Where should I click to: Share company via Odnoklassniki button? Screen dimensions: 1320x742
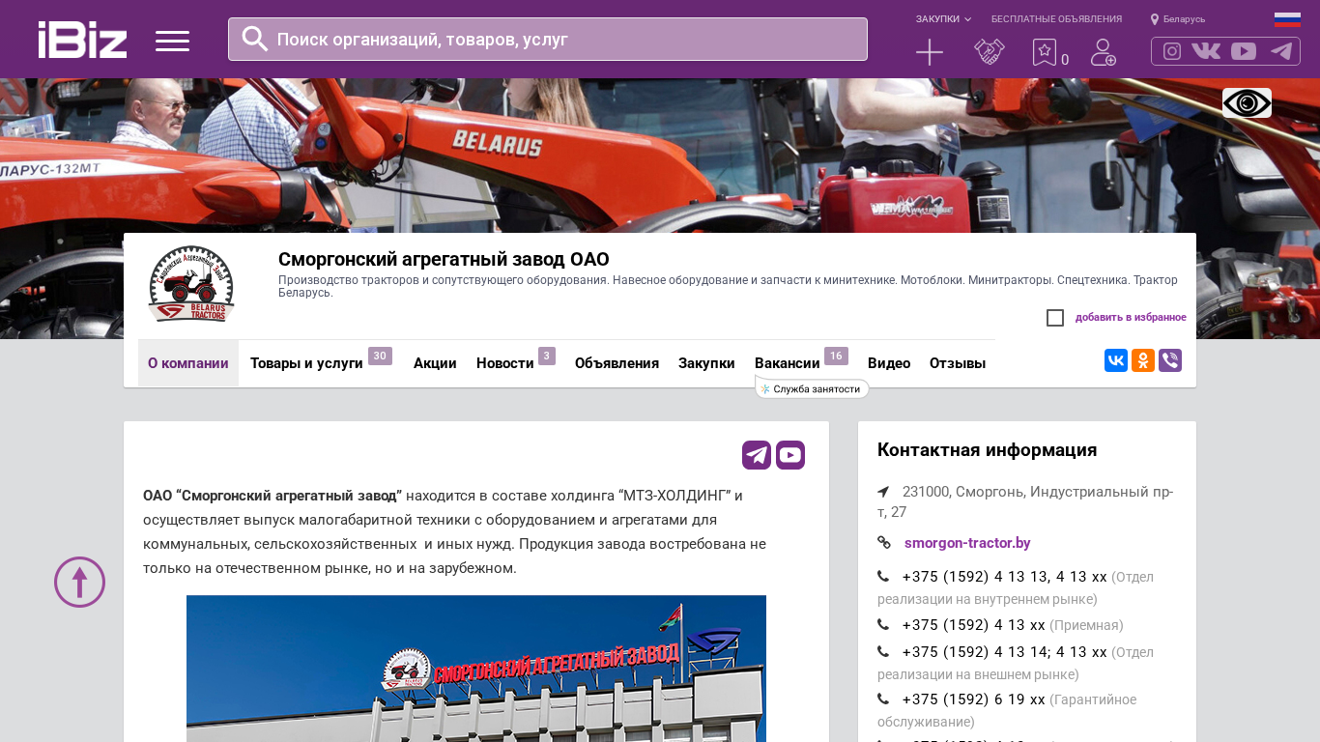(1143, 360)
